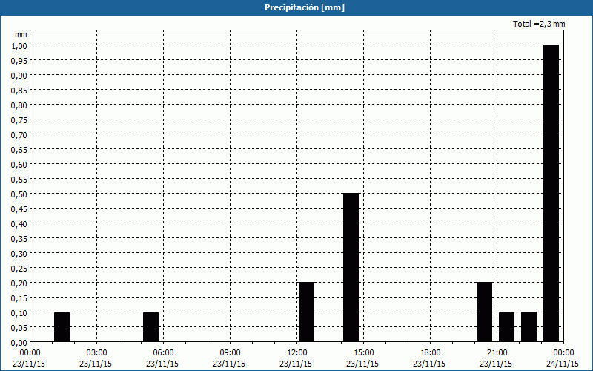The height and width of the screenshot is (371, 593).
Task: Click the 0,10 mm bar just after 21:00
Action: coord(507,326)
